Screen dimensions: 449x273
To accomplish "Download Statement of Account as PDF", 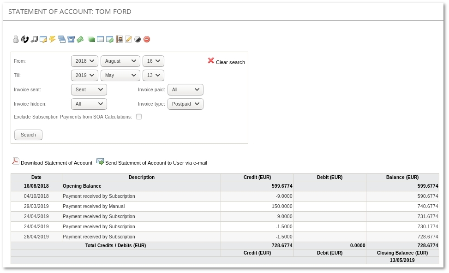I will tap(56, 163).
